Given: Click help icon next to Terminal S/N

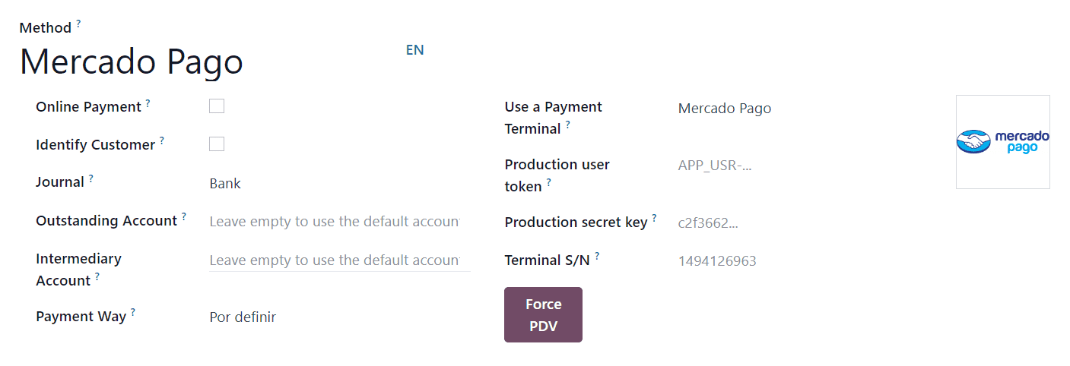Looking at the screenshot, I should [x=597, y=256].
